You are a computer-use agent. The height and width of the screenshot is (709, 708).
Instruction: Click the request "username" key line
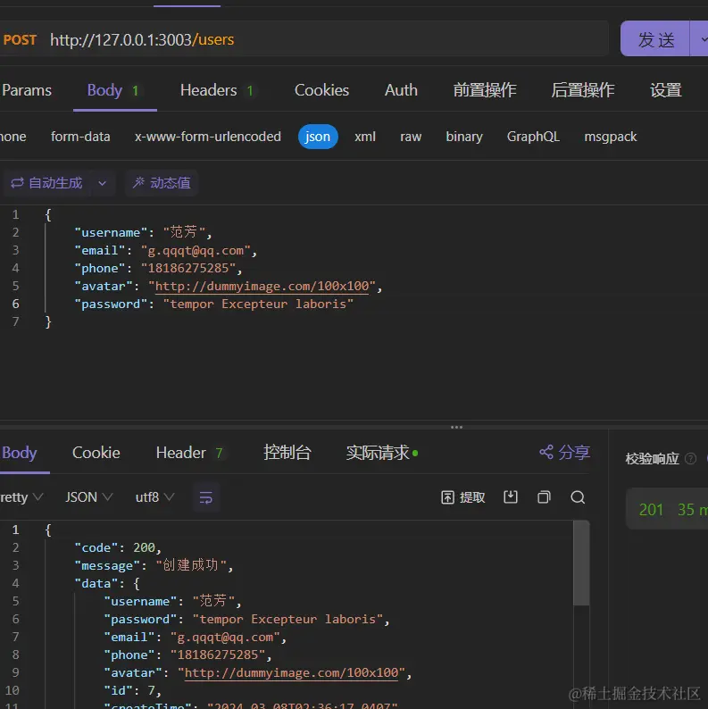click(x=143, y=232)
